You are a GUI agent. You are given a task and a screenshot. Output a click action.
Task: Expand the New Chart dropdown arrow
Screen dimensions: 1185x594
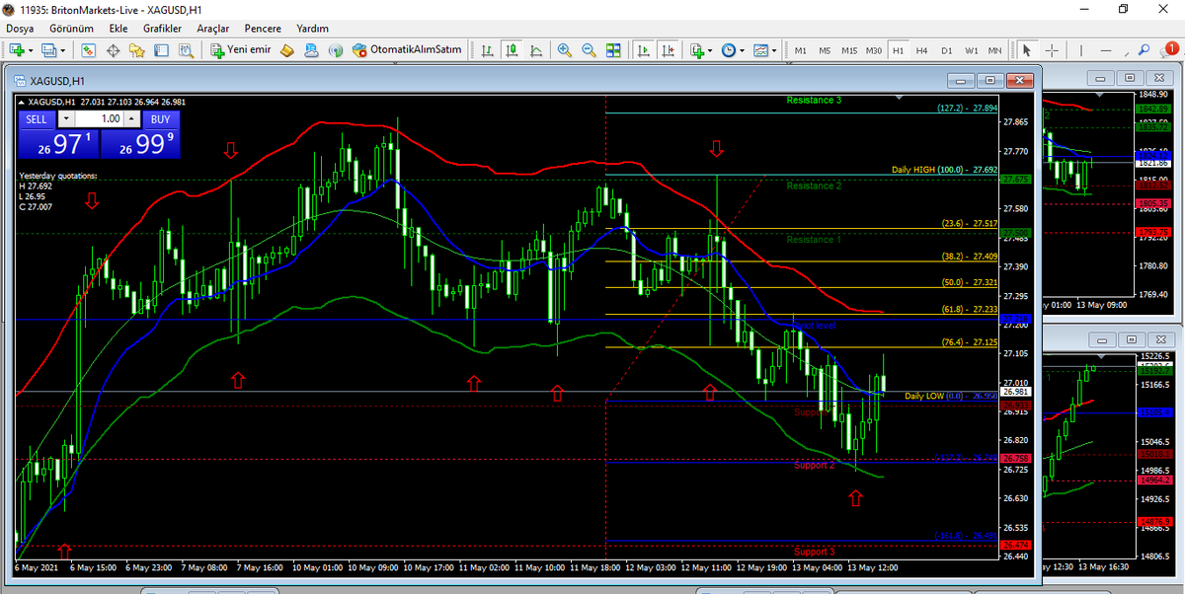click(32, 49)
